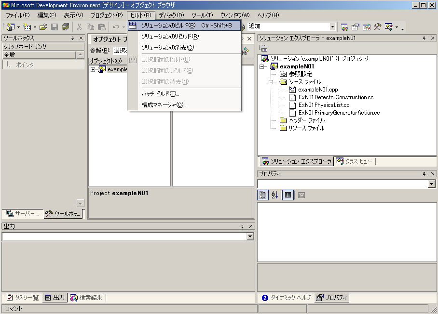Viewport: 438px width, 314px height.
Task: Select the ヘッダー ファイル folder
Action: (x=307, y=120)
